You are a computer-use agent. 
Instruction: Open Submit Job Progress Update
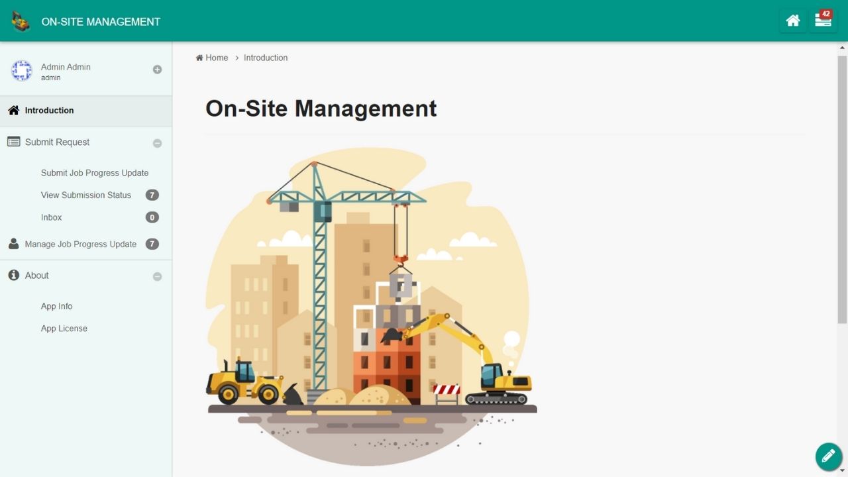[x=95, y=173]
